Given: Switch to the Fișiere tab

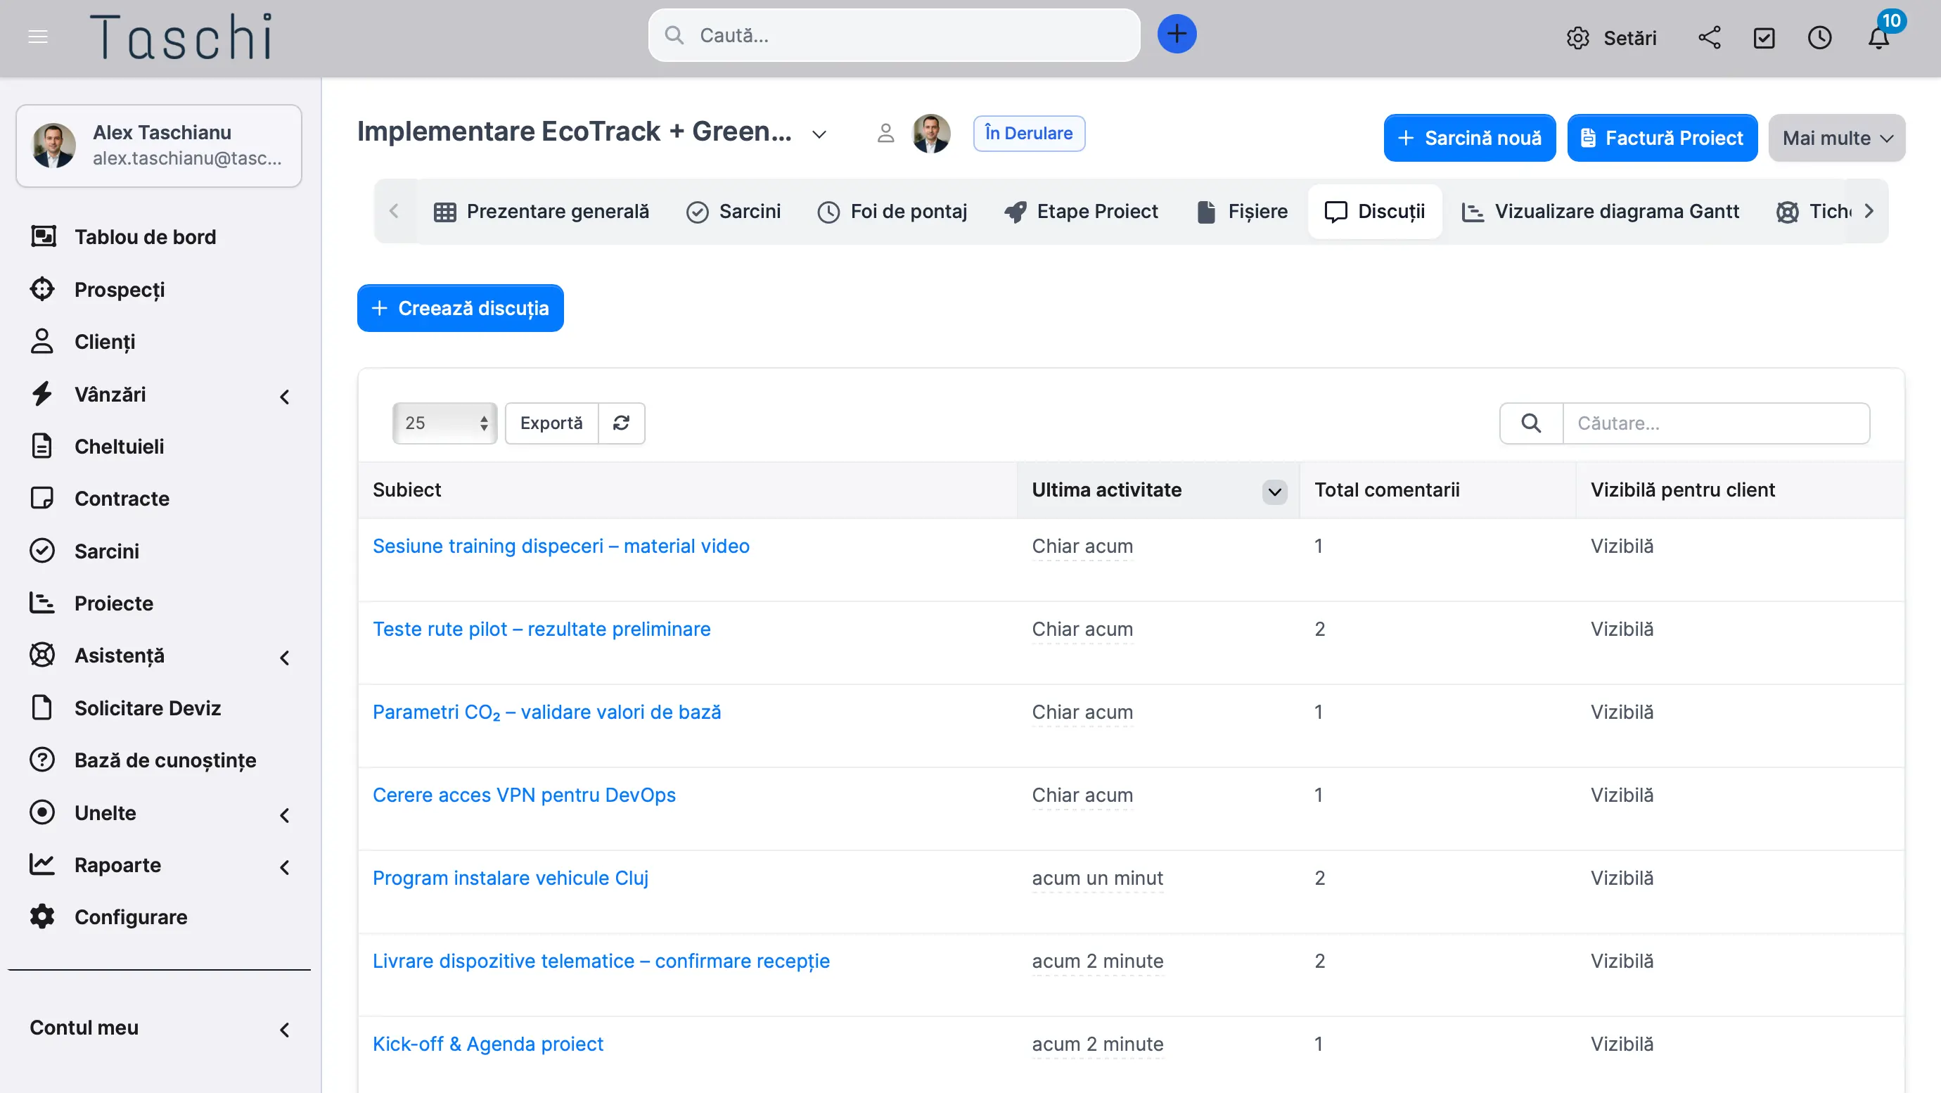Looking at the screenshot, I should click(1242, 212).
